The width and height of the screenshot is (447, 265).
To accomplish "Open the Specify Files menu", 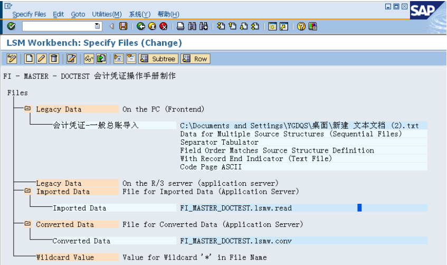I will [x=29, y=14].
